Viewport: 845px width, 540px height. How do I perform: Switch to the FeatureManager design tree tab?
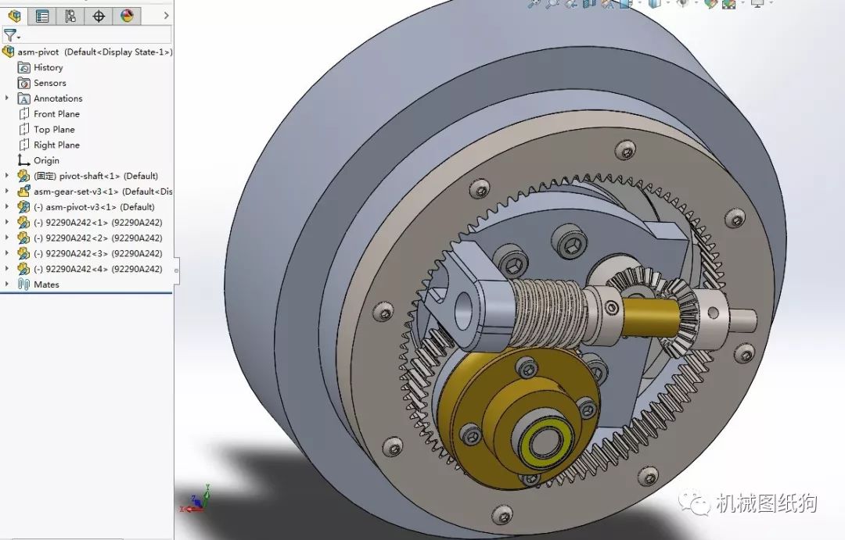coord(15,16)
